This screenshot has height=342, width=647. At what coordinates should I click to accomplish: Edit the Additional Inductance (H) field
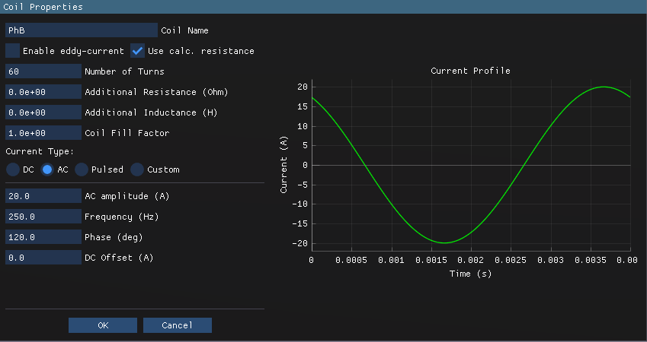43,112
